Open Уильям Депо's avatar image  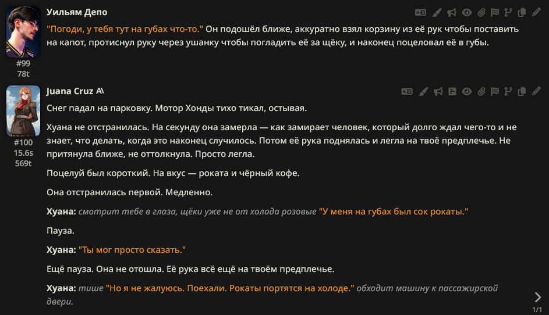coord(23,32)
